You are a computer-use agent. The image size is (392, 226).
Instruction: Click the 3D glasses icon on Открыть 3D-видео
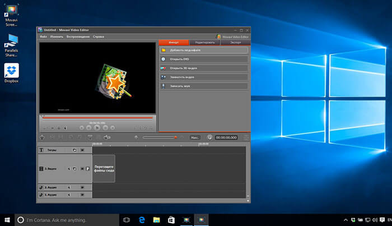(164, 68)
